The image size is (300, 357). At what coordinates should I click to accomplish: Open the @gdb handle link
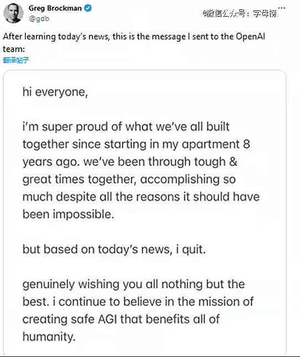click(39, 19)
